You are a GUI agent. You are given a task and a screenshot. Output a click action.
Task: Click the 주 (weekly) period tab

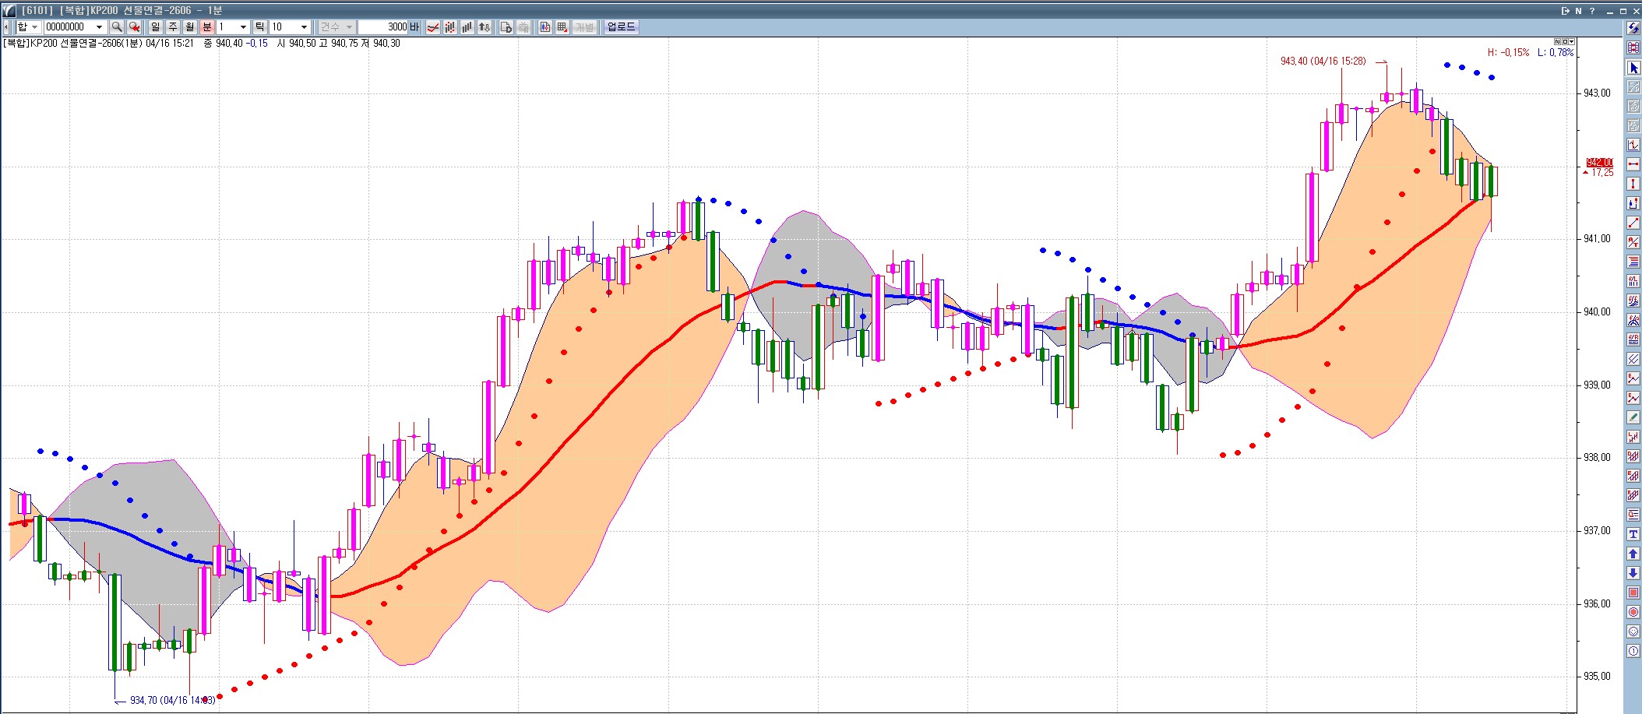pos(172,27)
